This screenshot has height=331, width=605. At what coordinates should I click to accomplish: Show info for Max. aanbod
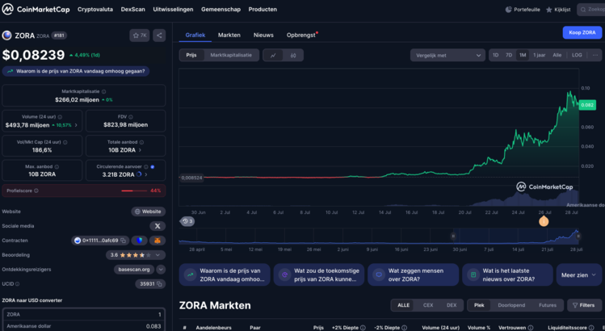(x=57, y=166)
